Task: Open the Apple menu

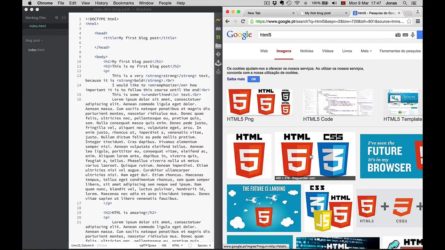Action: click(30, 3)
